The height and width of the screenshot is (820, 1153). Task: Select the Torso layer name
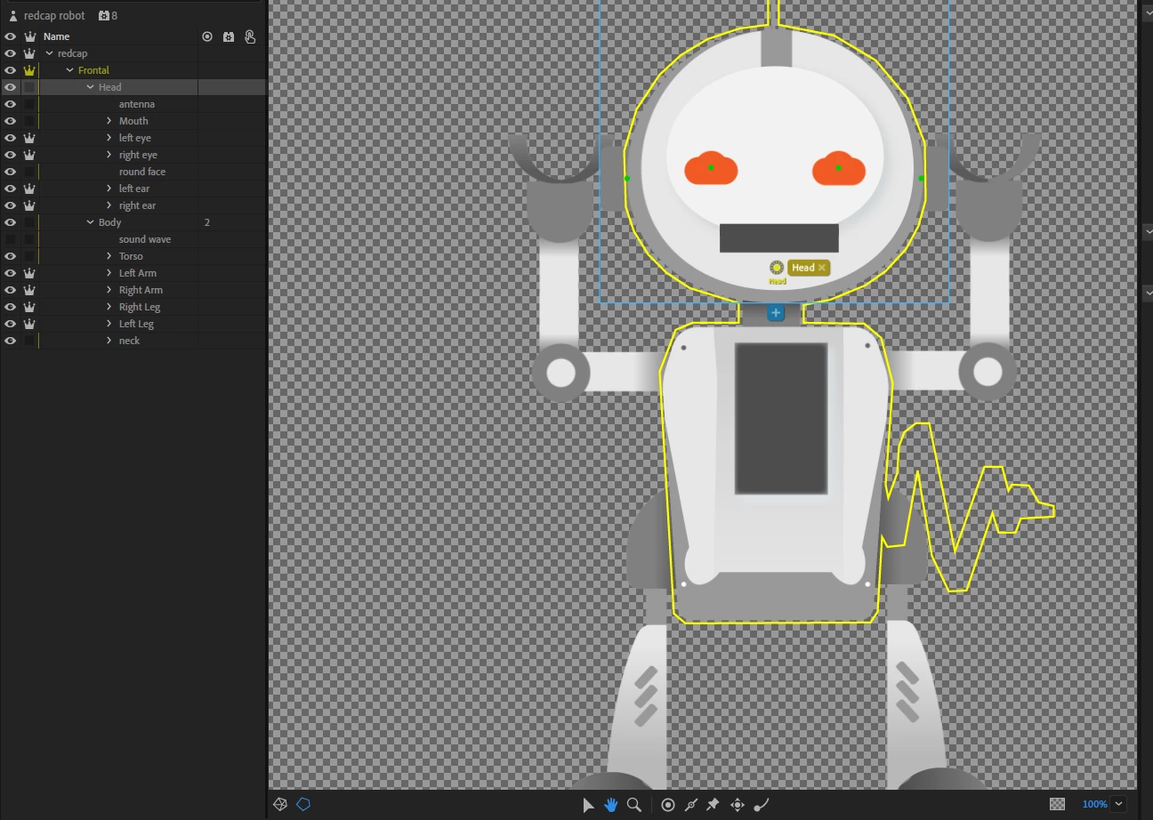pyautogui.click(x=131, y=256)
